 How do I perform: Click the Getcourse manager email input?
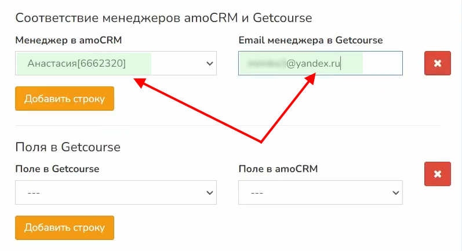(x=320, y=63)
